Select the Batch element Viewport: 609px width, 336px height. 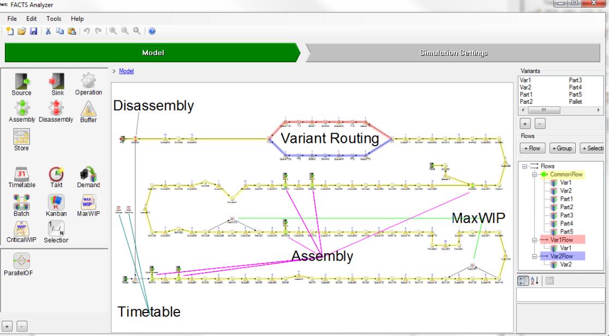[x=21, y=206]
